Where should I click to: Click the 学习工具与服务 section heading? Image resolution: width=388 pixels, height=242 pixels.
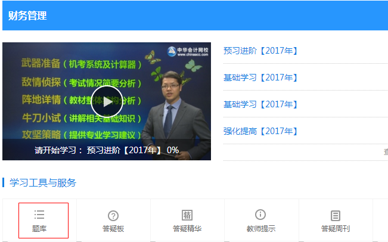pyautogui.click(x=43, y=183)
